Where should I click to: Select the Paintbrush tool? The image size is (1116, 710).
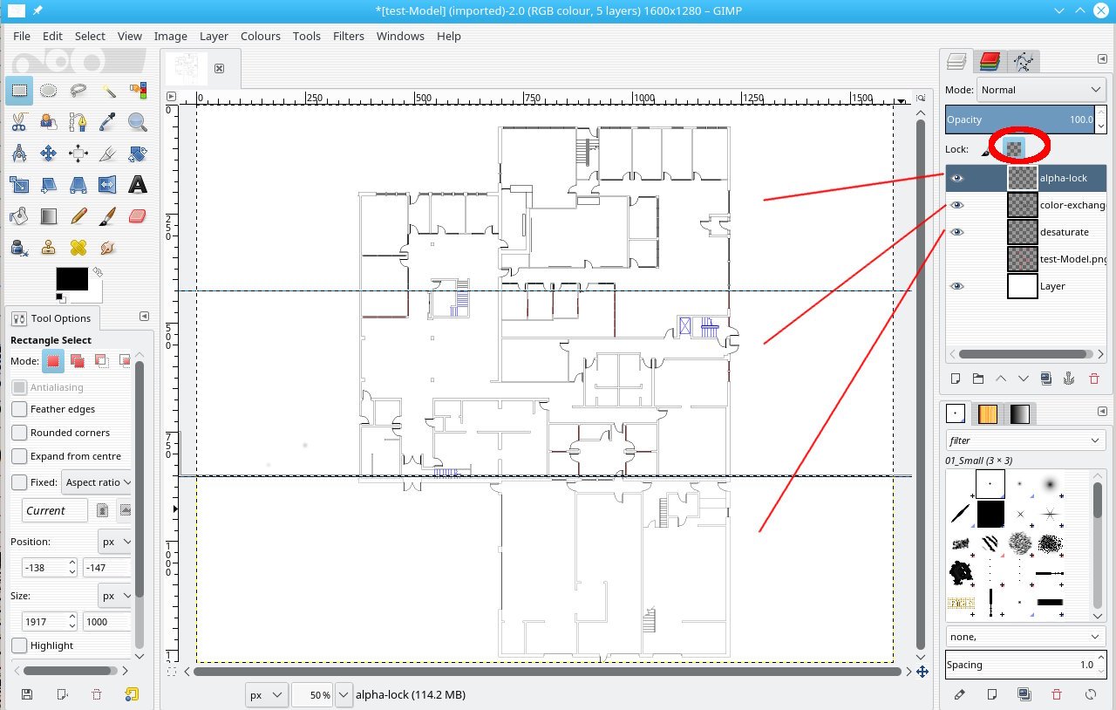click(x=108, y=216)
